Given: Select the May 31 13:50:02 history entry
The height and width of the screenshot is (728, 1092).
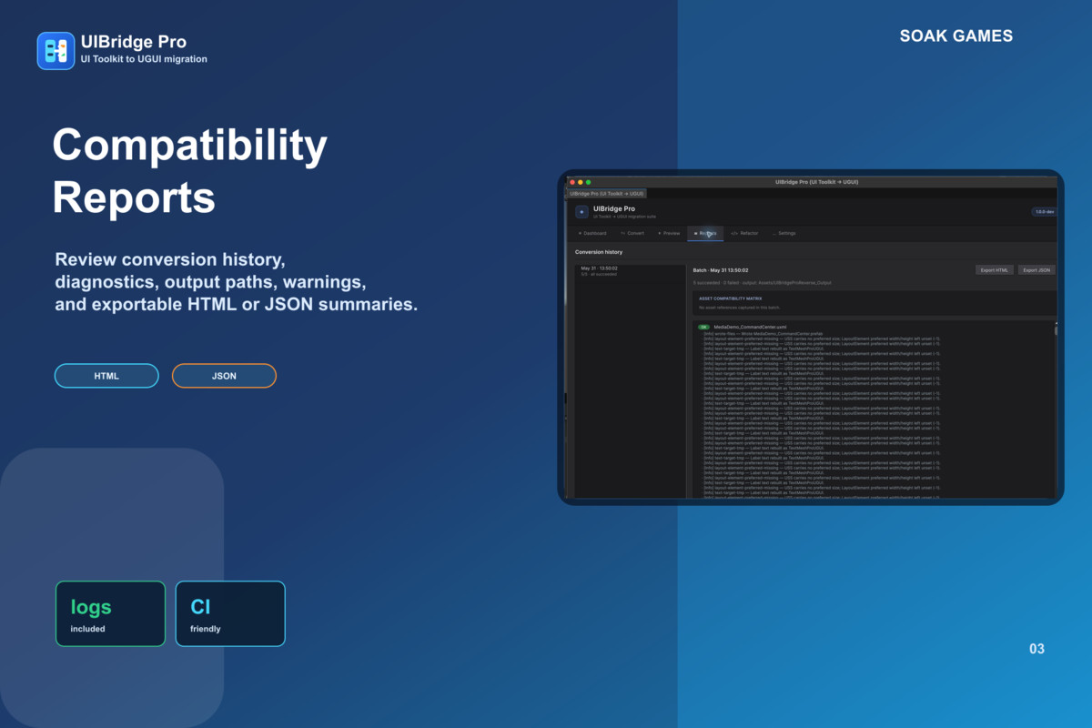Looking at the screenshot, I should click(629, 271).
